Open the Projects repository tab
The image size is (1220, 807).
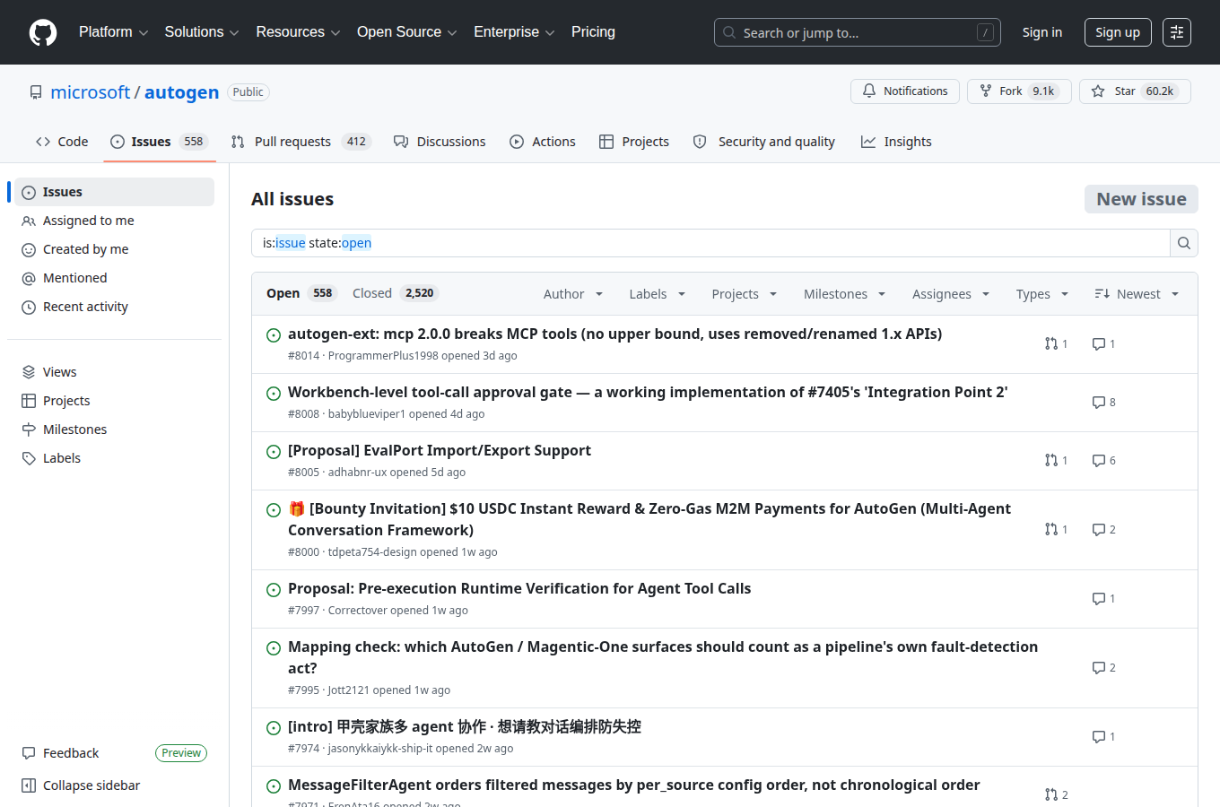click(x=634, y=142)
